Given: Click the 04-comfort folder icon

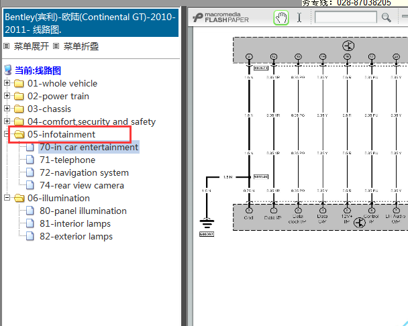Looking at the screenshot, I should point(19,121).
